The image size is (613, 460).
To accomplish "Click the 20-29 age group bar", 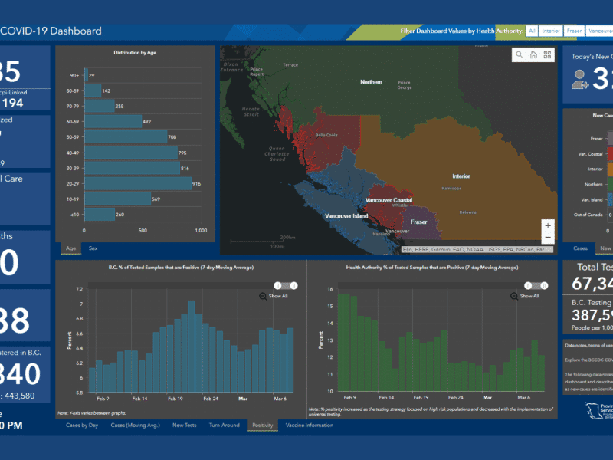I will 138,184.
